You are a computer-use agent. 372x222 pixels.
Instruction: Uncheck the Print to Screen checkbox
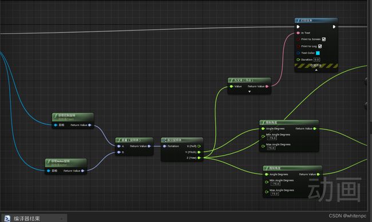click(324, 39)
